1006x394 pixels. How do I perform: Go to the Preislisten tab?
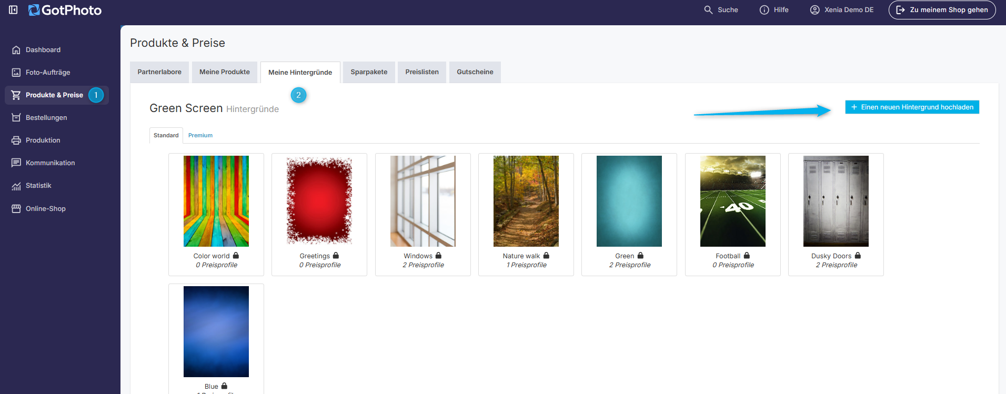(422, 72)
